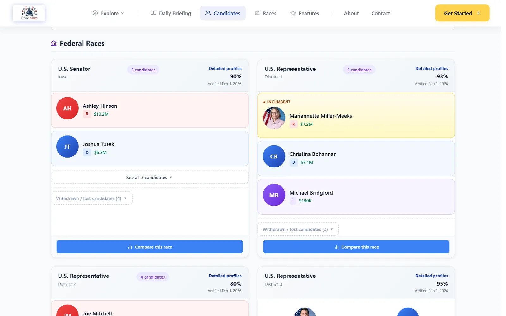Screen dimensions: 506x316
Task: Click the arrow icon in Get Started
Action: point(478,13)
